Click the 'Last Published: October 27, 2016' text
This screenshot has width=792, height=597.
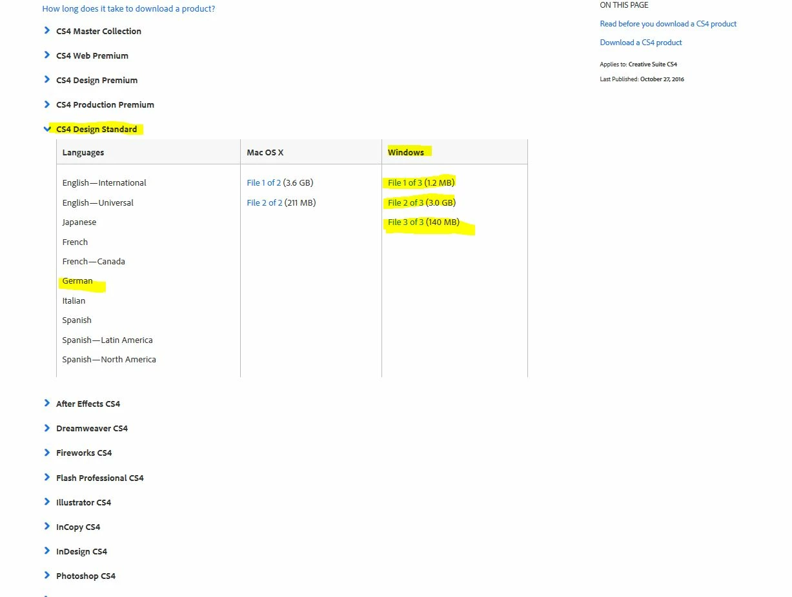pyautogui.click(x=642, y=79)
